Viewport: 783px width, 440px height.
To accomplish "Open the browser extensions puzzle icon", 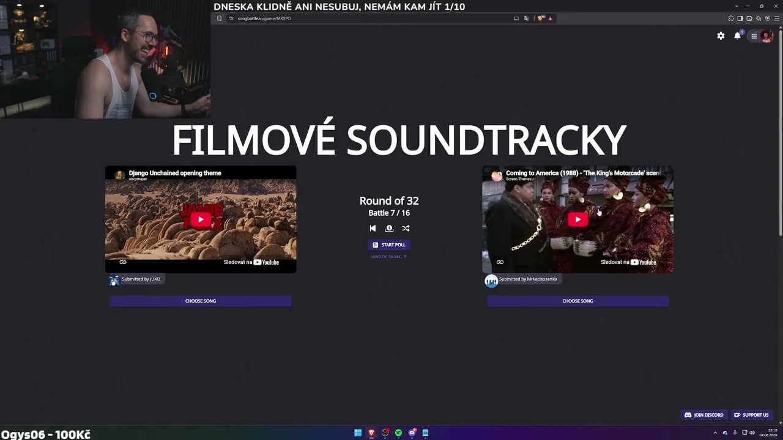I will tap(730, 18).
